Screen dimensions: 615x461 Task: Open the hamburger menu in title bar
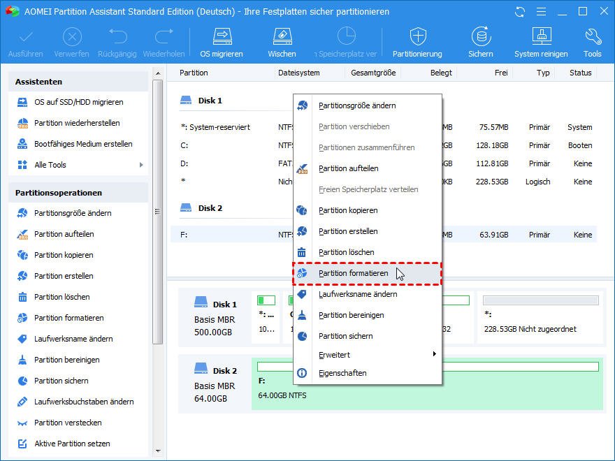540,12
